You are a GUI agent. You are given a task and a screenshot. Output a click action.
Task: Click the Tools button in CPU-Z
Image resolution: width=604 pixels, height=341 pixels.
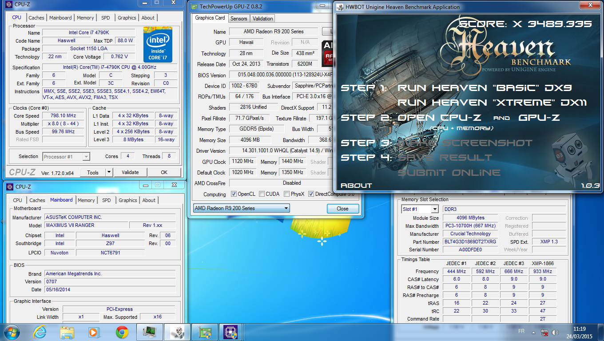(x=93, y=172)
